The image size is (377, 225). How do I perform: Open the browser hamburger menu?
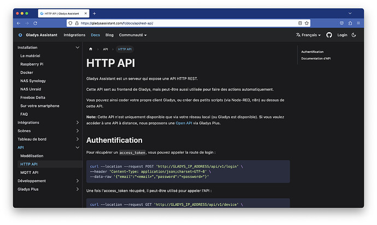pyautogui.click(x=358, y=23)
